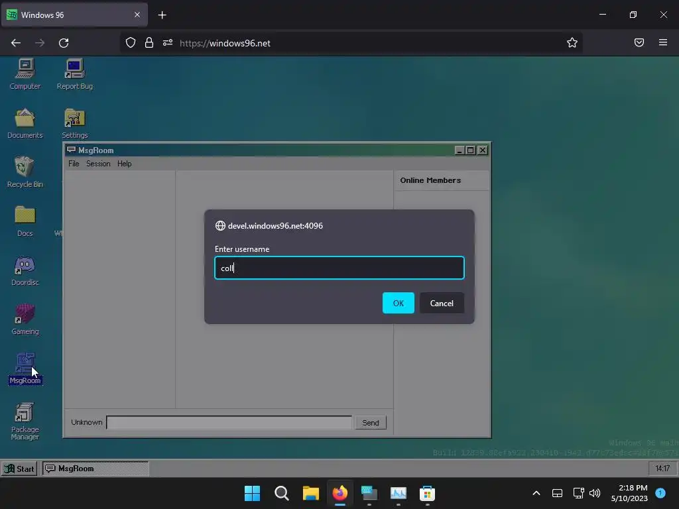The image size is (679, 509).
Task: Open the volume control in tray
Action: pyautogui.click(x=595, y=493)
